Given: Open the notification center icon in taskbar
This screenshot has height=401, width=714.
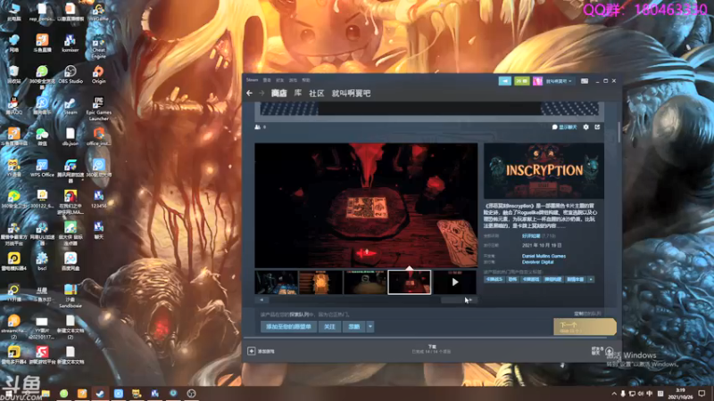Looking at the screenshot, I should (702, 394).
